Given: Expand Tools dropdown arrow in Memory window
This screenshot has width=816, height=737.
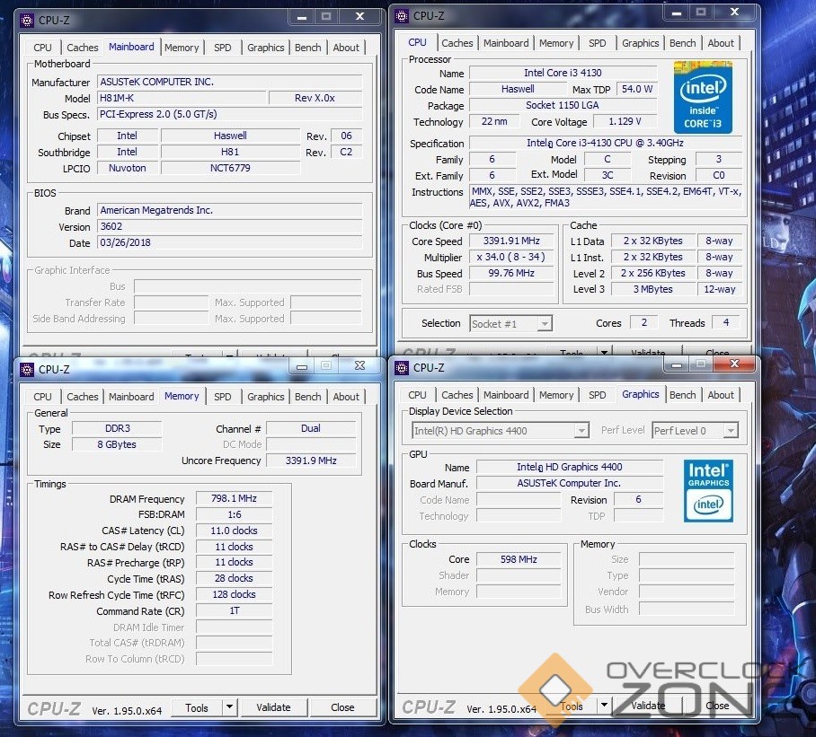Looking at the screenshot, I should point(229,707).
